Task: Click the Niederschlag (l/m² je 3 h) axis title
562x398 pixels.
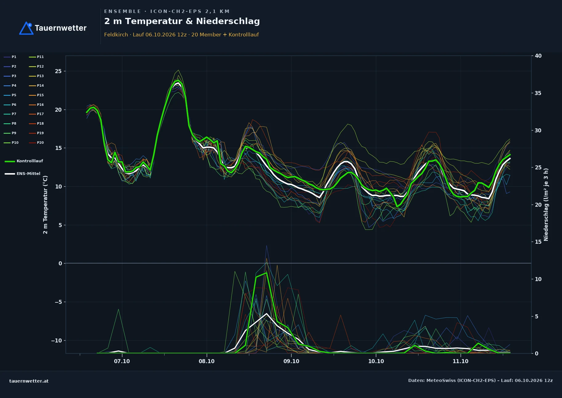Action: [x=546, y=205]
